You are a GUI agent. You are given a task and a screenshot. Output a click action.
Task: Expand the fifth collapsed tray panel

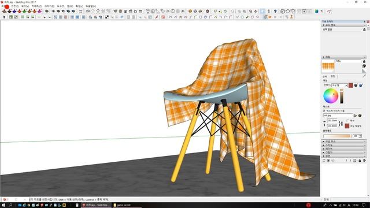pyautogui.click(x=344, y=156)
